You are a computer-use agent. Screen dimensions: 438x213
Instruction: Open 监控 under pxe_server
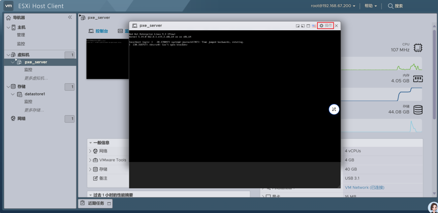28,70
